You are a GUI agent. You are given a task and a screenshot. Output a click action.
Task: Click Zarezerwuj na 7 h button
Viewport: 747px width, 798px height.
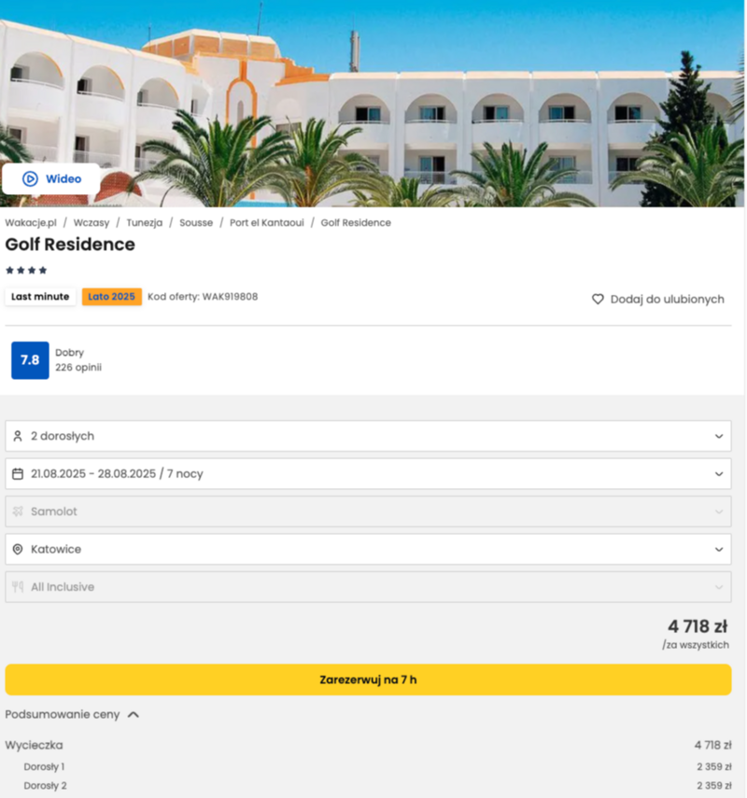(368, 679)
